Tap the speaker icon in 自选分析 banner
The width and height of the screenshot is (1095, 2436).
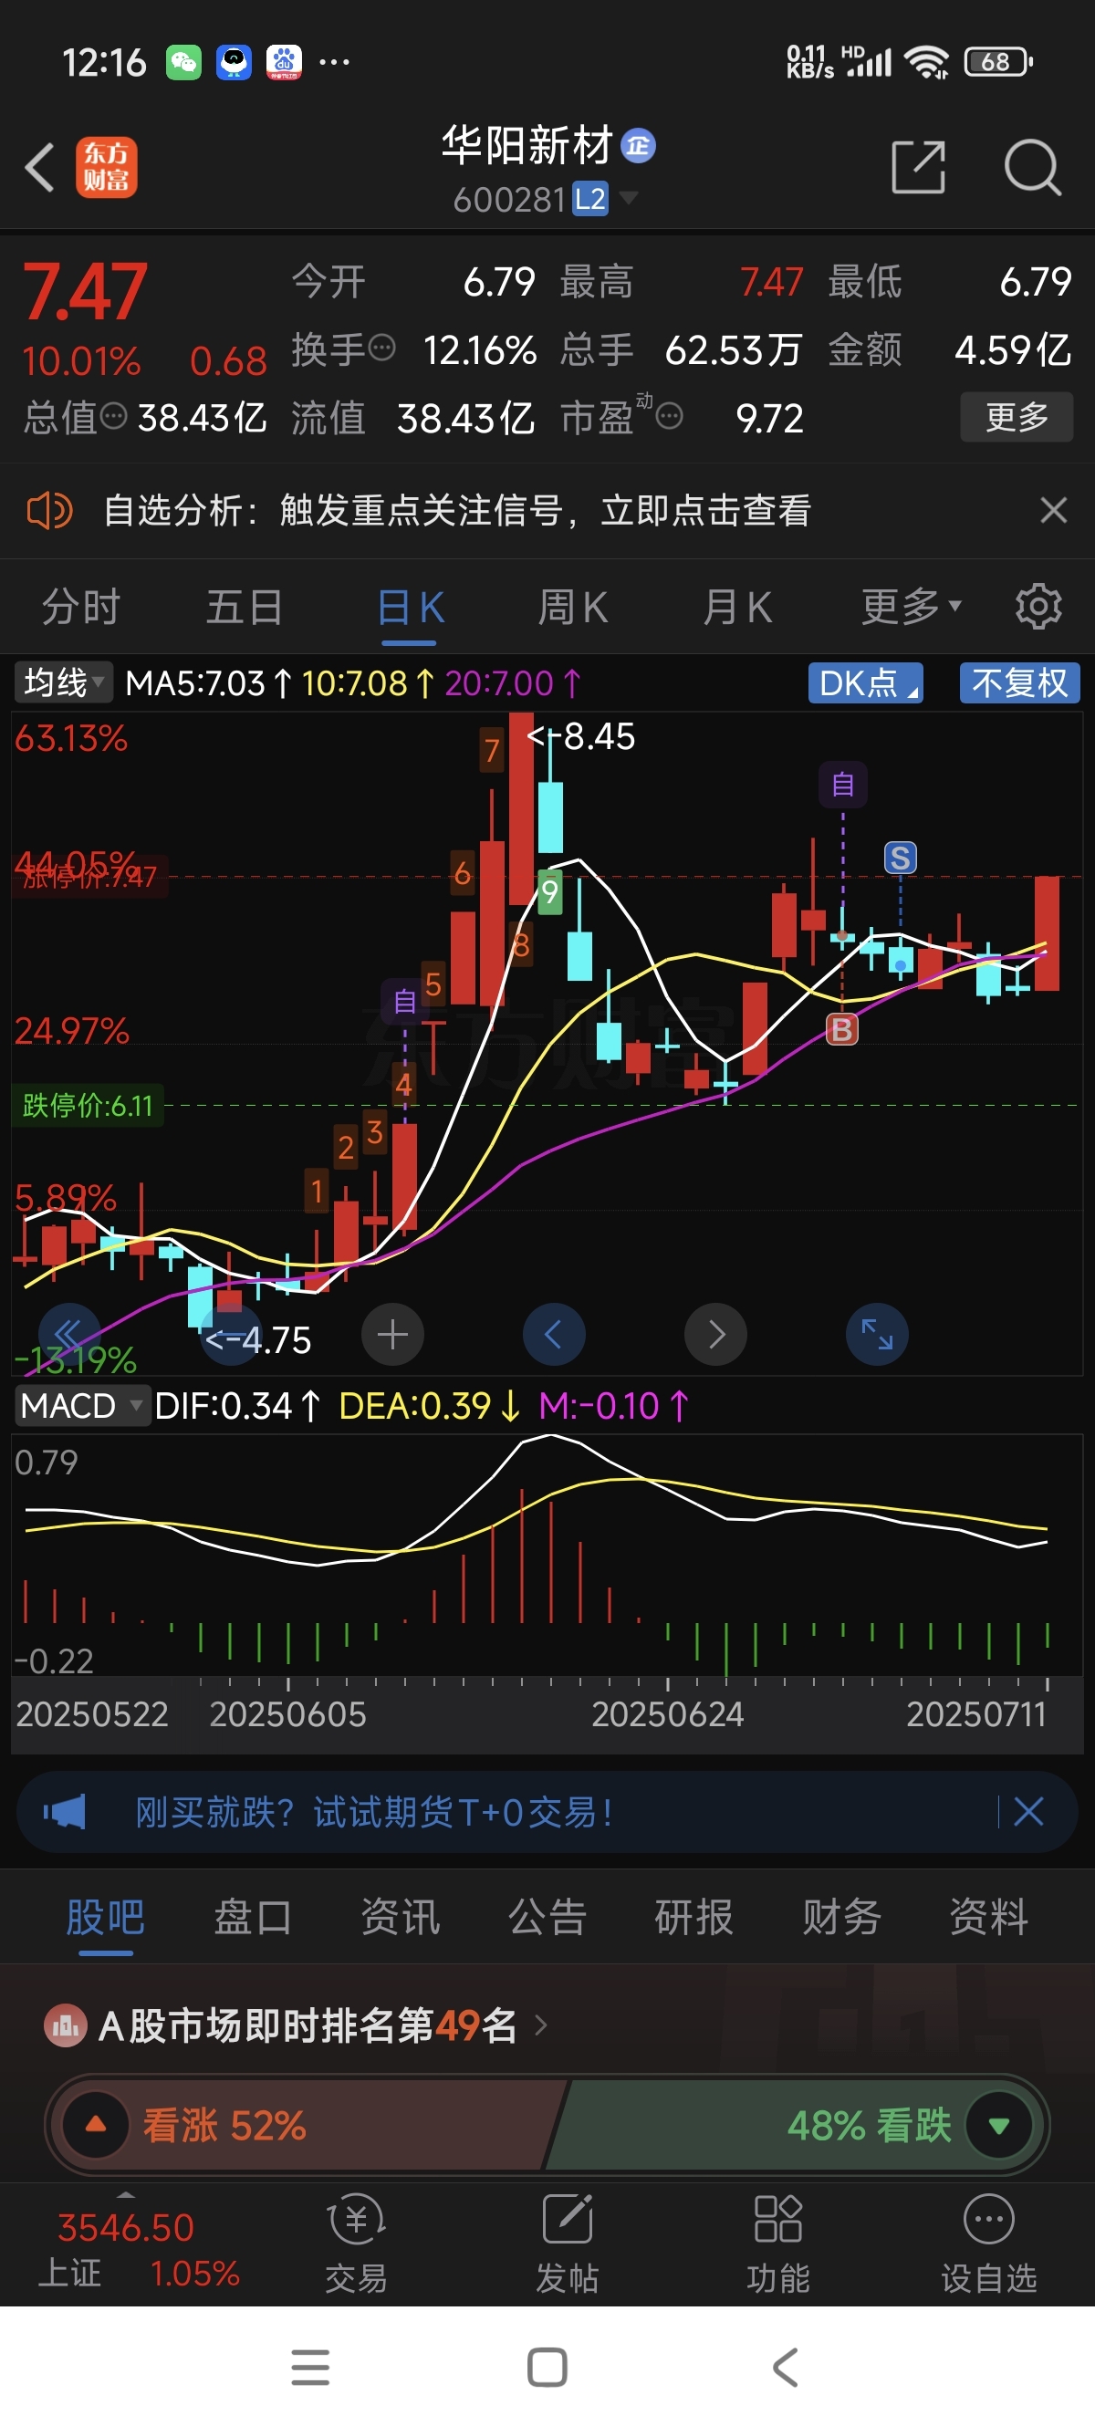[49, 511]
